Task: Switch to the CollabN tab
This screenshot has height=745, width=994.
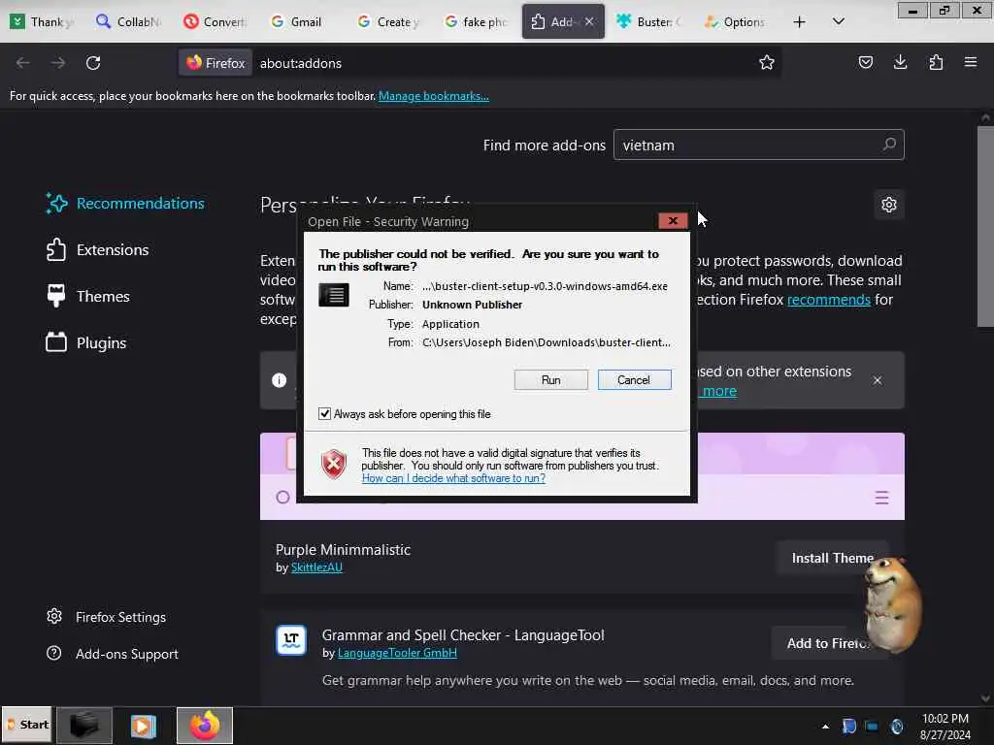Action: (129, 21)
